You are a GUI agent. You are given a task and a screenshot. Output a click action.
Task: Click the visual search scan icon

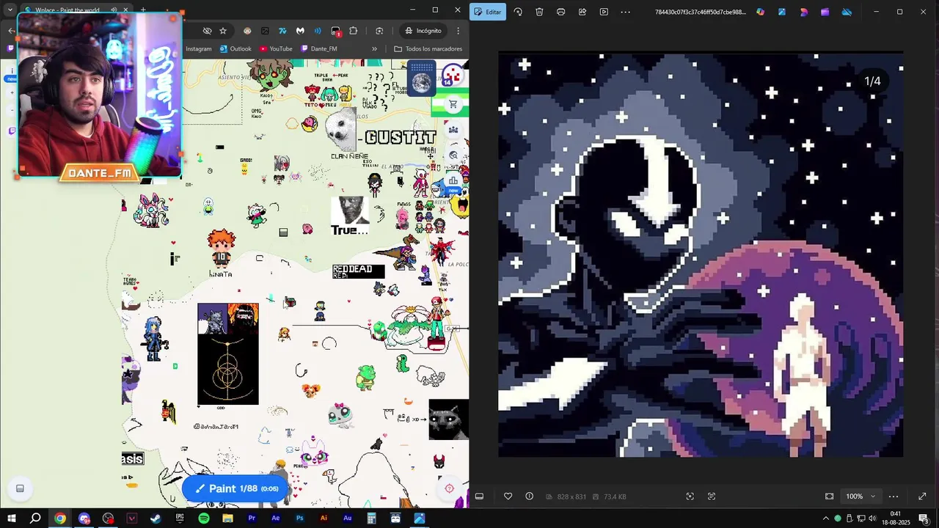pos(690,496)
